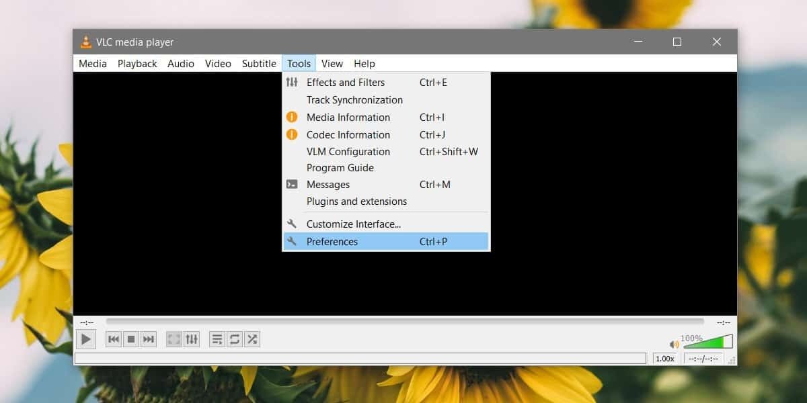The width and height of the screenshot is (807, 403).
Task: Click the 1.00x playback speed field
Action: (665, 358)
